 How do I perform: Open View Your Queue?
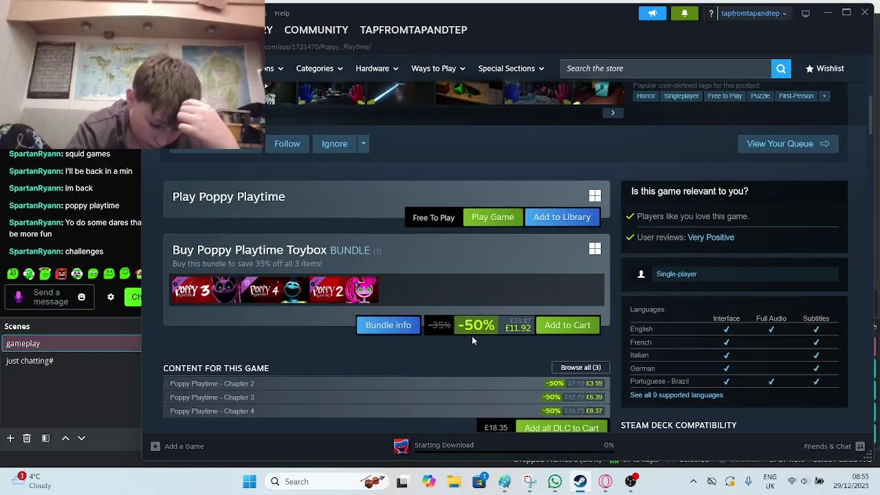[x=788, y=144]
